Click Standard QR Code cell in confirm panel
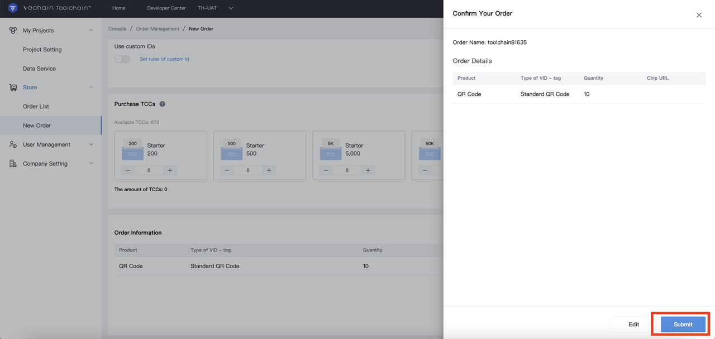The height and width of the screenshot is (339, 715). click(x=545, y=94)
